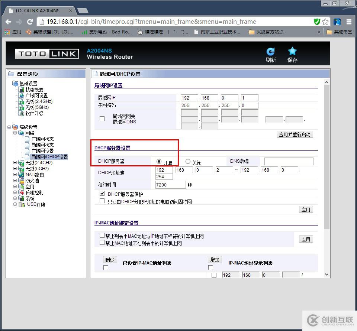Open 南京工业职业技术 bookmark

[217, 32]
